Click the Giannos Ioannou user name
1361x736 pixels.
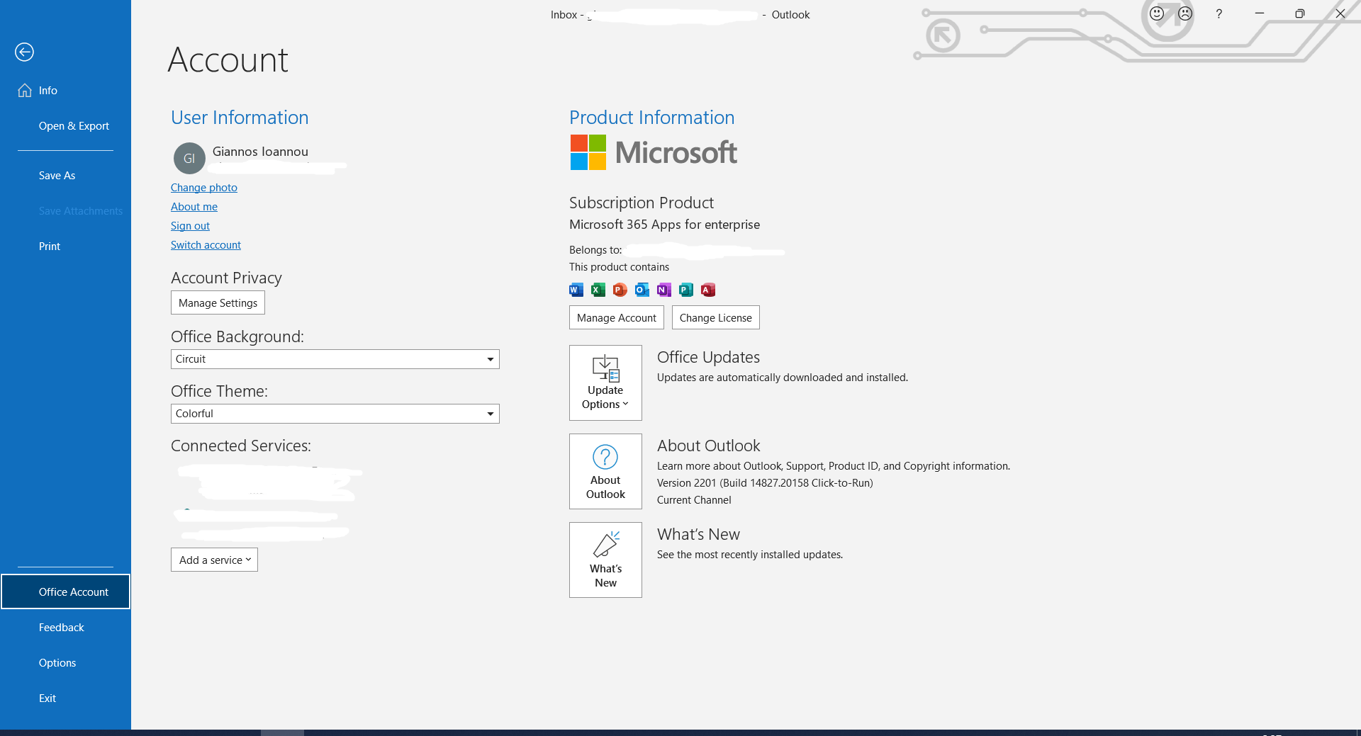click(x=260, y=152)
